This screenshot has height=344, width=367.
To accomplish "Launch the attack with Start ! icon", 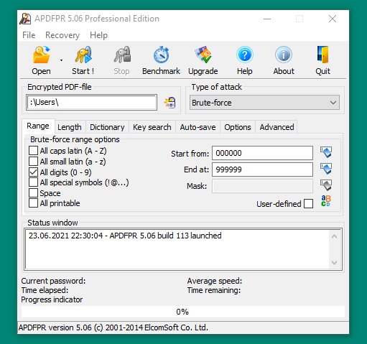I will point(83,55).
